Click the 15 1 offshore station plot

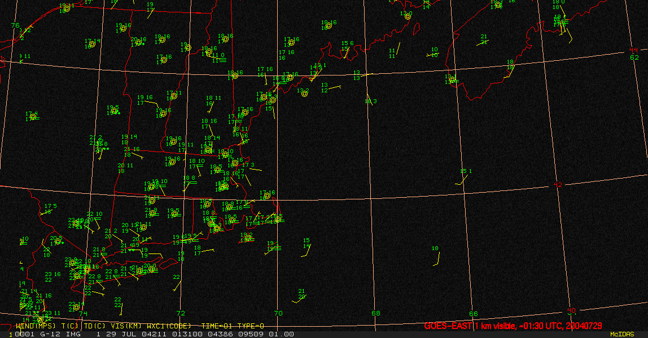(x=465, y=176)
